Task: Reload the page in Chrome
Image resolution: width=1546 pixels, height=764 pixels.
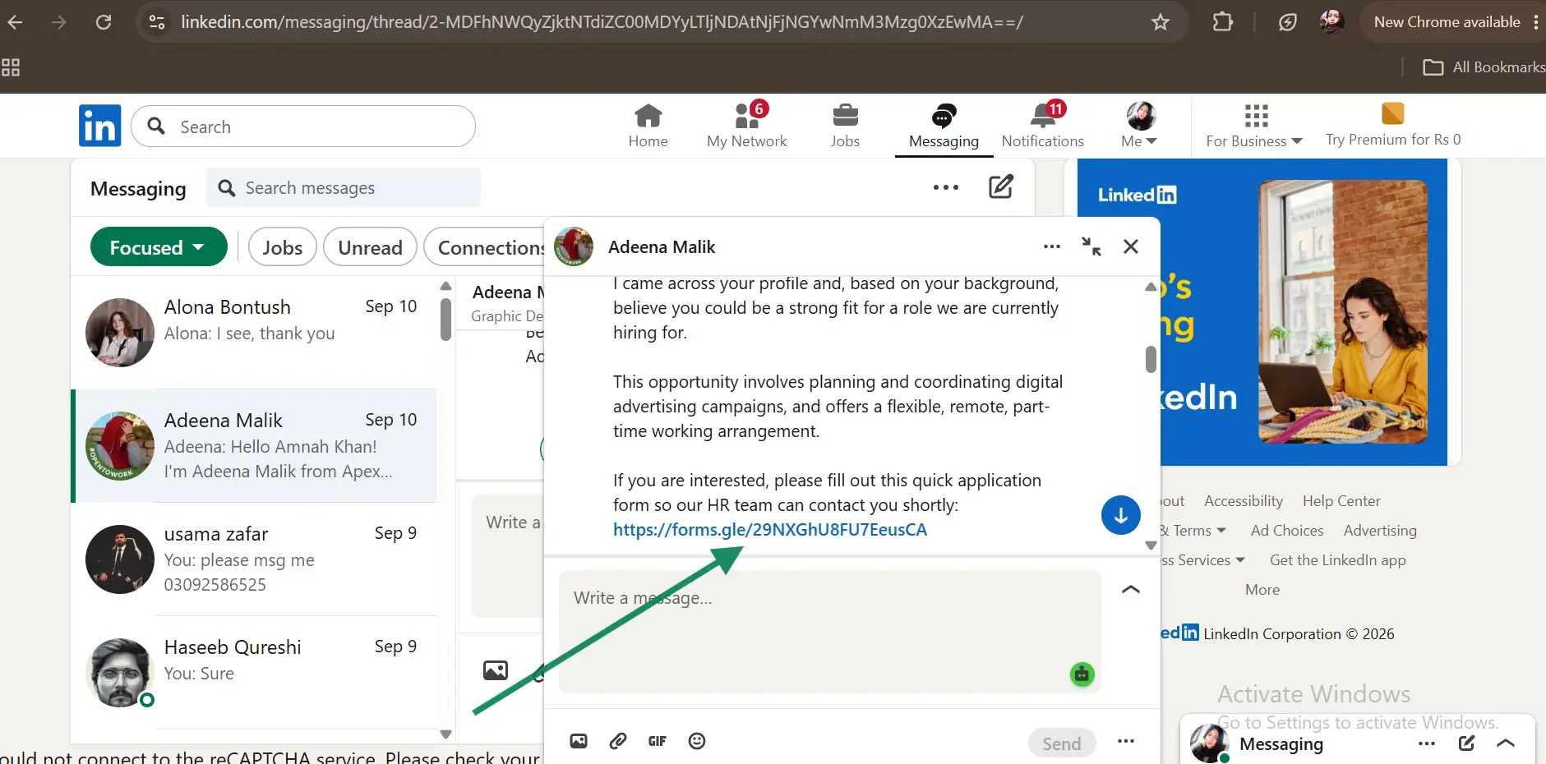Action: point(104,22)
